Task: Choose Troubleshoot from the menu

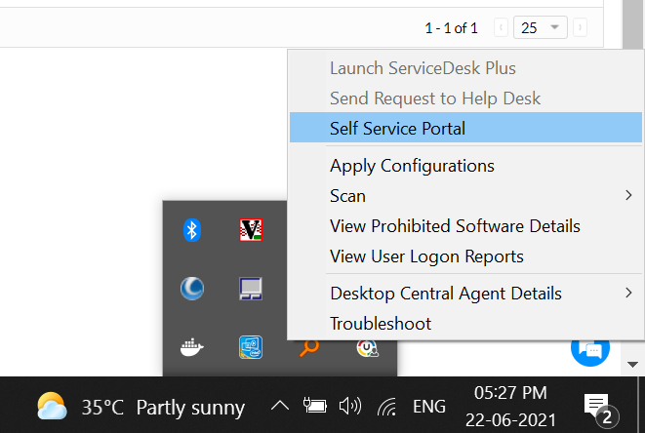Action: (465, 324)
